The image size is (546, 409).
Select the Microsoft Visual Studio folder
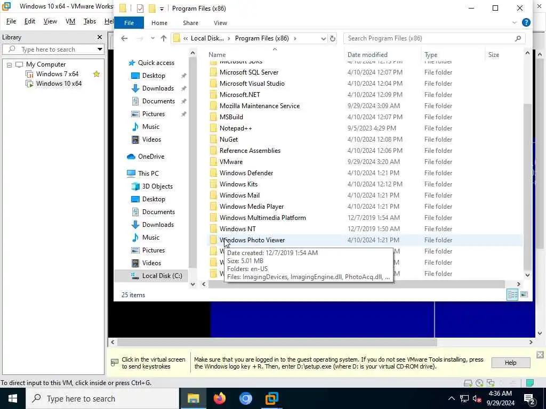[252, 84]
